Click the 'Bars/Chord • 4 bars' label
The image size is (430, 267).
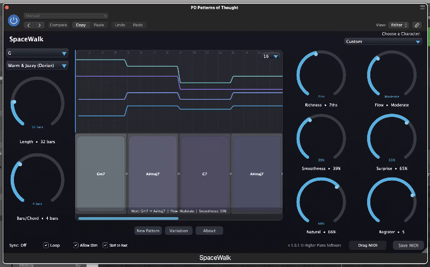(x=37, y=218)
